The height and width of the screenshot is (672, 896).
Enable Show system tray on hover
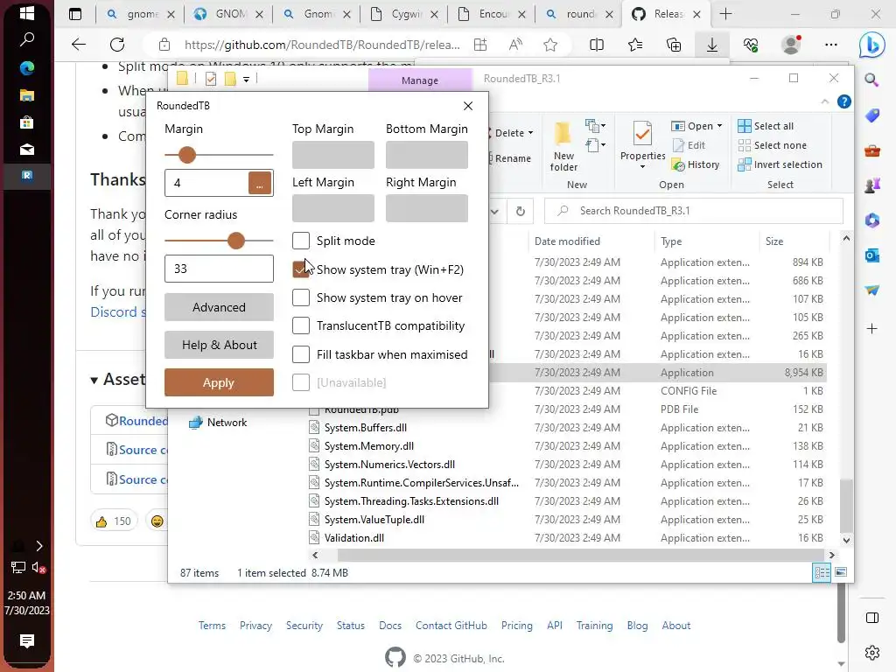click(301, 297)
